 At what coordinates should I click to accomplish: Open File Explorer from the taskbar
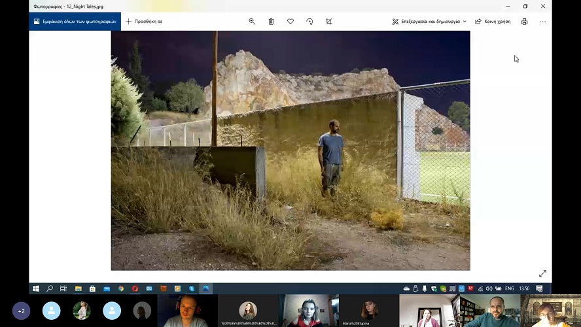click(78, 288)
